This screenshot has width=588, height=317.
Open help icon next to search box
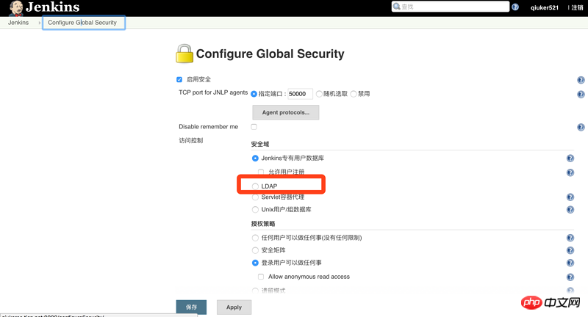pos(515,7)
